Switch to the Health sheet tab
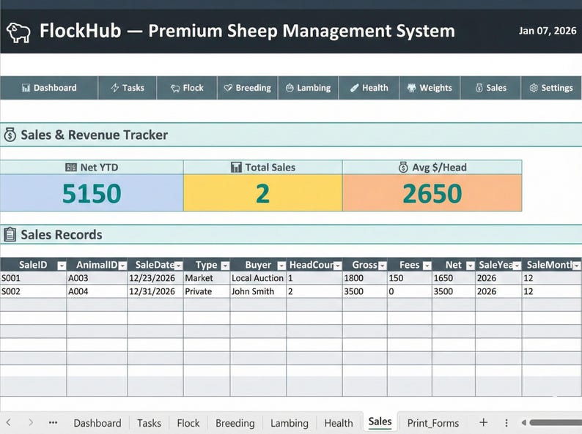 339,423
